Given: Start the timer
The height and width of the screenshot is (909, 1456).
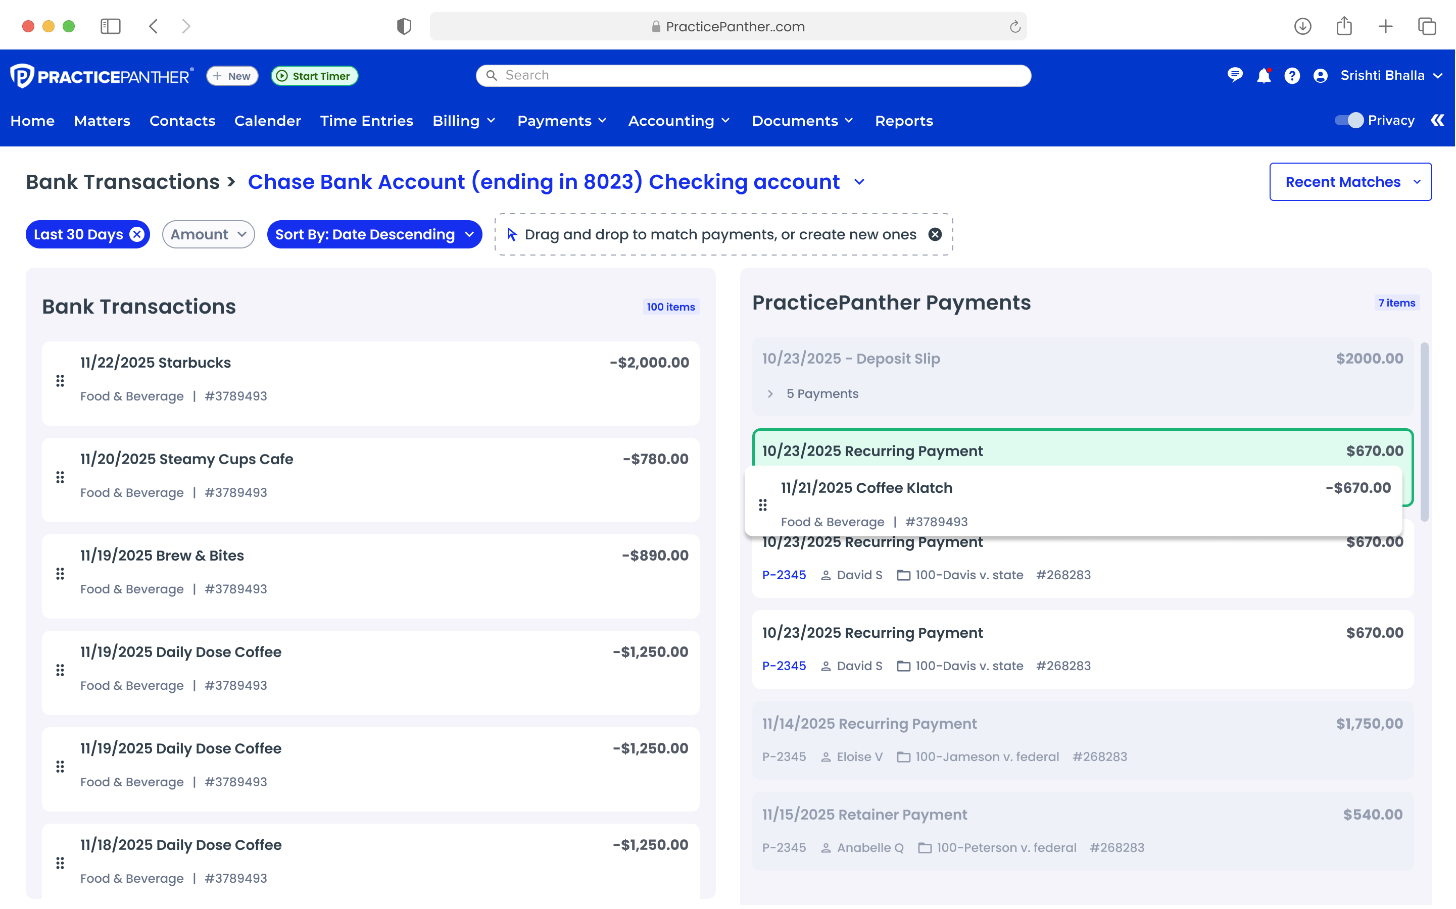Looking at the screenshot, I should click(x=314, y=76).
